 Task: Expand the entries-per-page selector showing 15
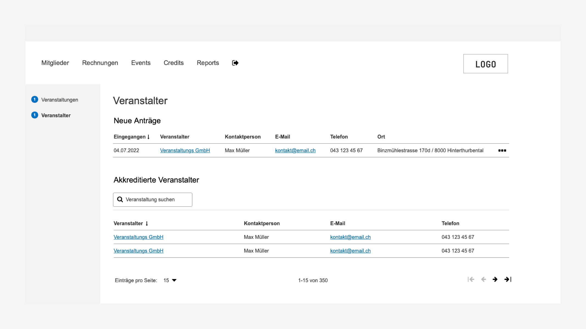169,280
